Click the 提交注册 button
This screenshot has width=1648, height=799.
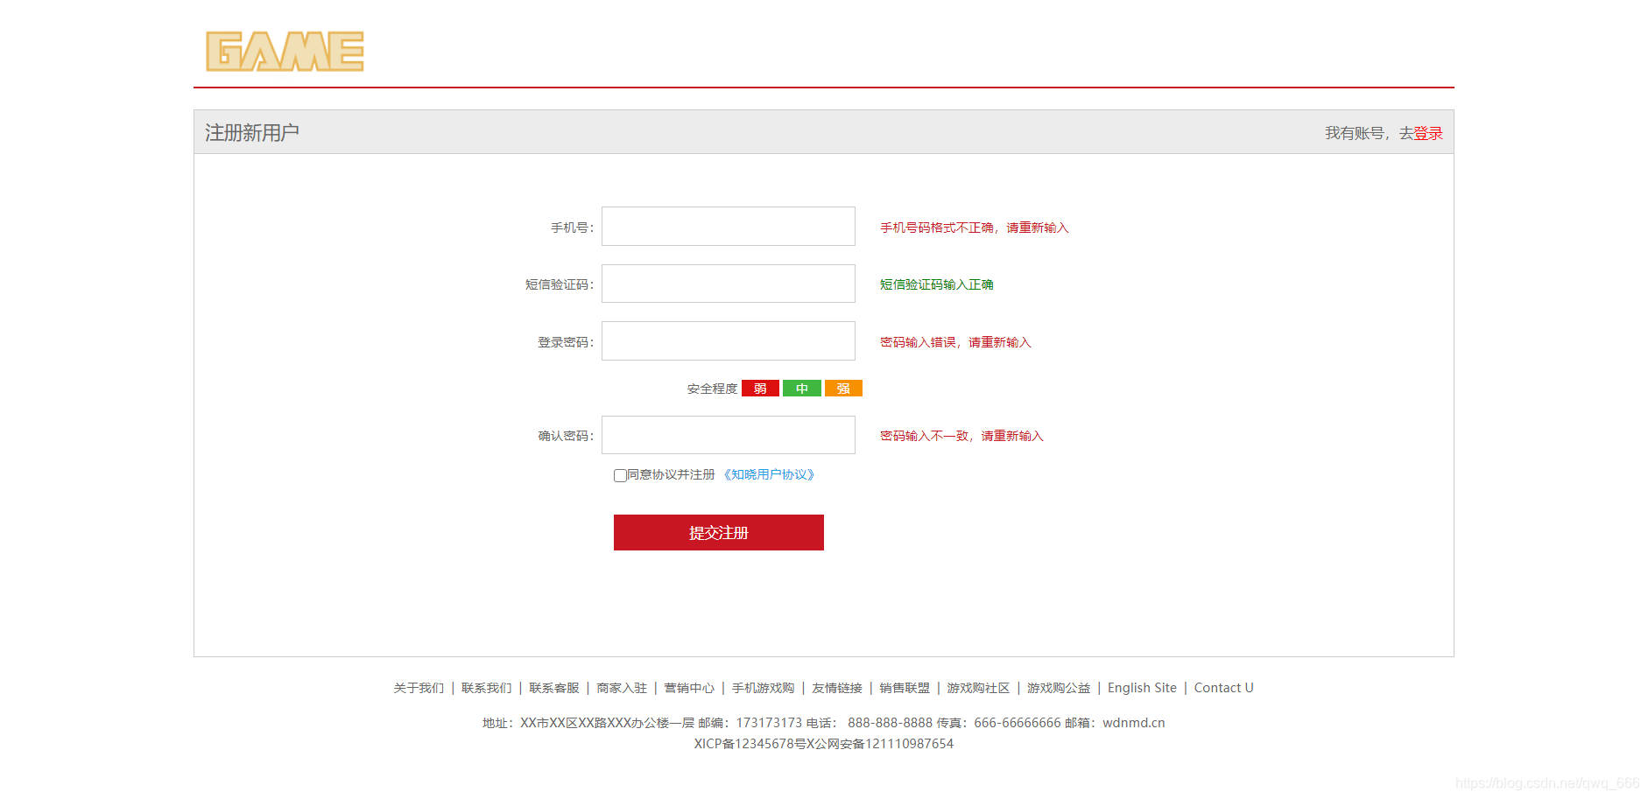click(719, 532)
